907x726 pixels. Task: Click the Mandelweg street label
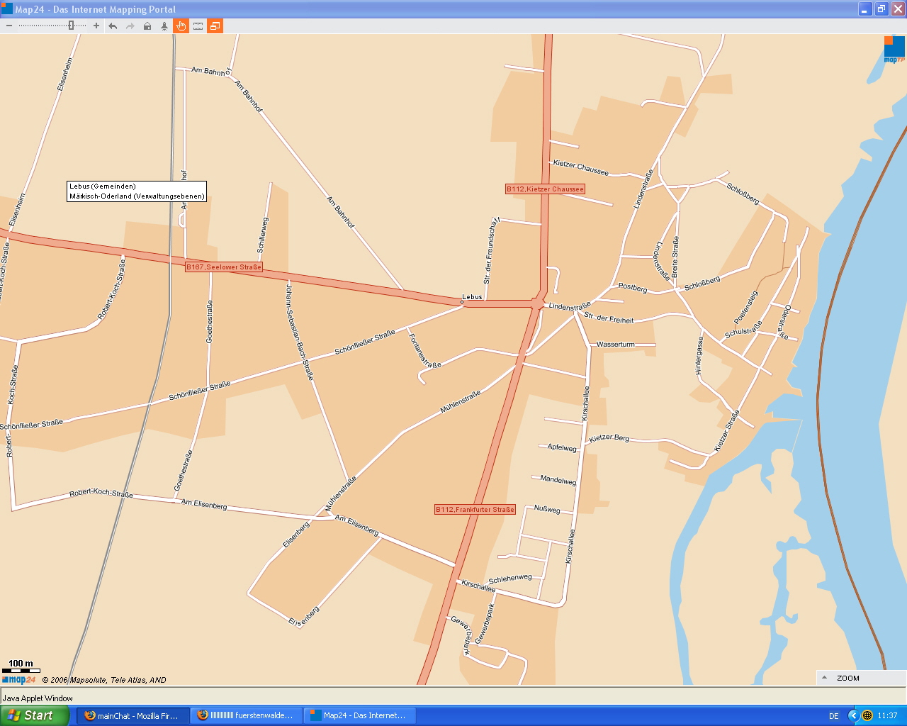558,480
